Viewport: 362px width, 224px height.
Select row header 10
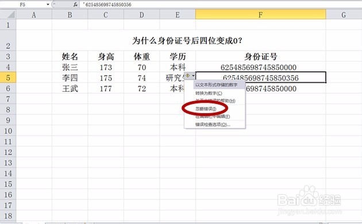(8, 131)
